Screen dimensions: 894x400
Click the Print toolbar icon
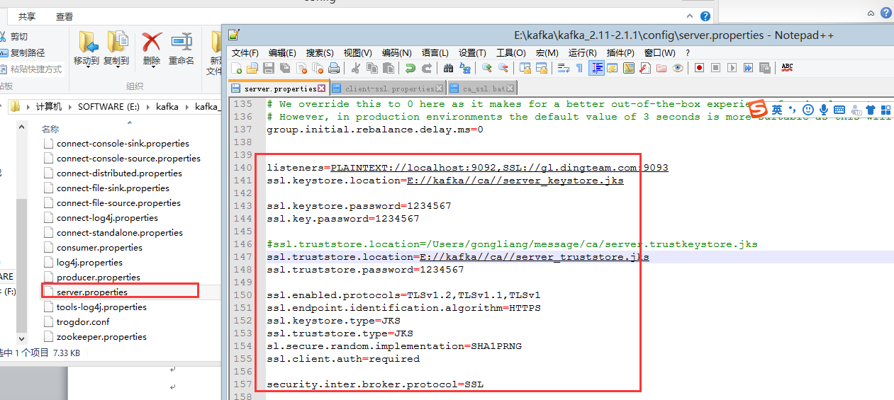coord(334,68)
